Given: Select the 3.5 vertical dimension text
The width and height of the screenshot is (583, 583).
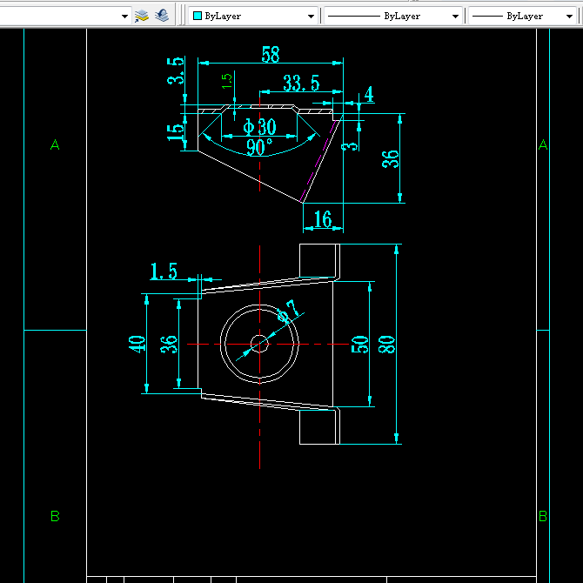Looking at the screenshot, I should (x=175, y=70).
